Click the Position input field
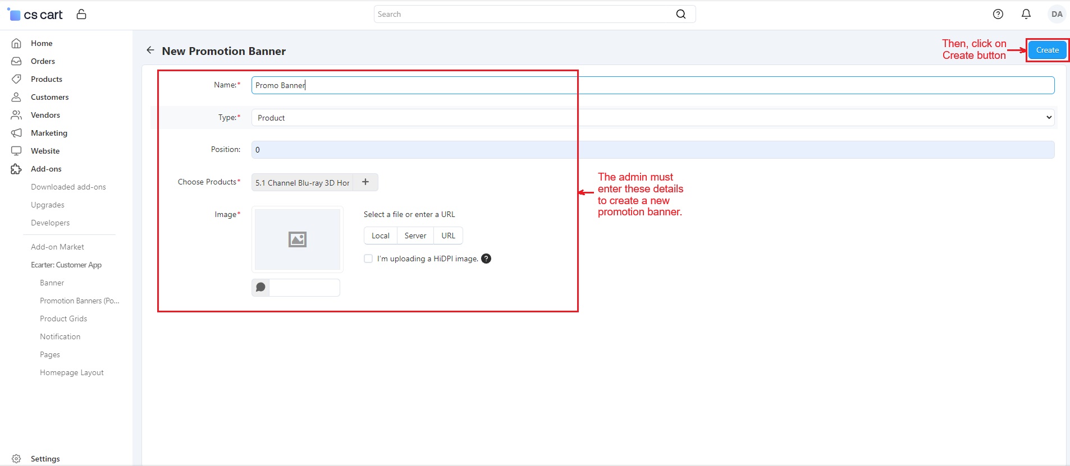Screen dimensions: 1070x466 652,150
